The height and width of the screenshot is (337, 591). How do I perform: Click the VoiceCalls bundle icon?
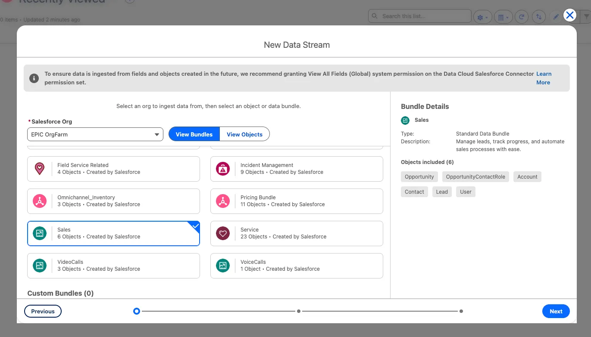[223, 266]
